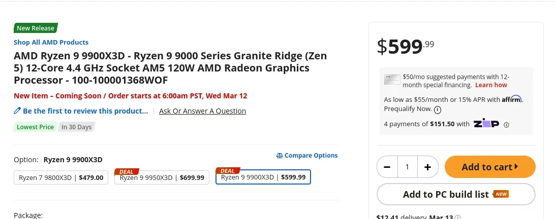
Task: Click the Affirm prequalify info icon
Action: (x=438, y=109)
